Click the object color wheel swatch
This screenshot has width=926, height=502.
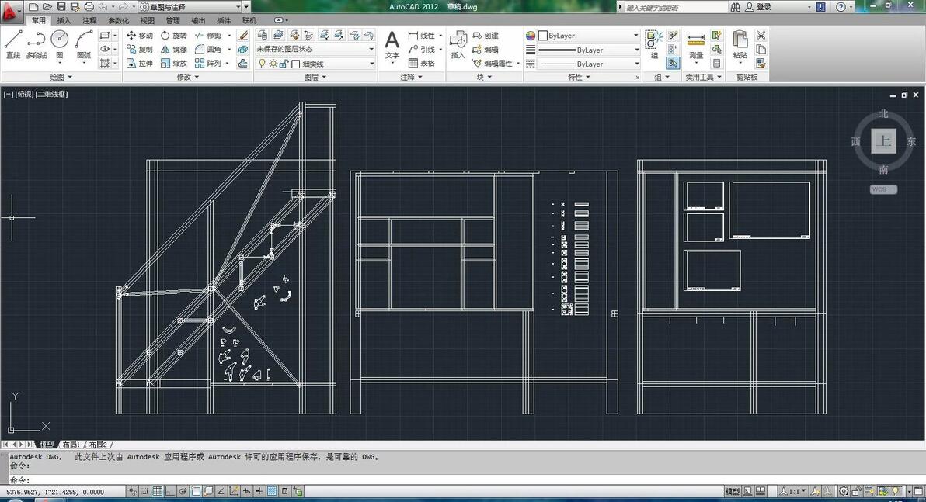pos(531,36)
